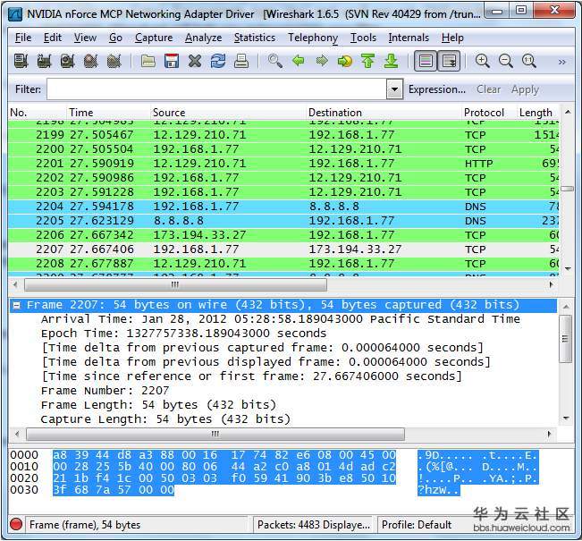Click inside the Filter input field

(x=216, y=89)
